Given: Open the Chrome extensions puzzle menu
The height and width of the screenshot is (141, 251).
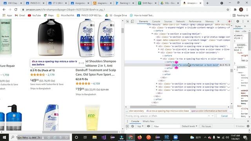Looking at the screenshot, I should tap(235, 9).
